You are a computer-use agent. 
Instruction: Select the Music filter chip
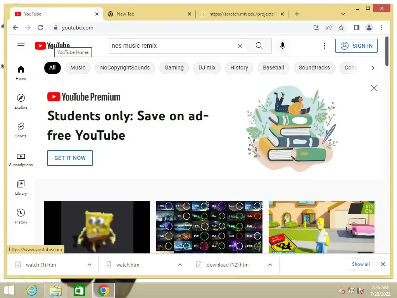pyautogui.click(x=78, y=68)
